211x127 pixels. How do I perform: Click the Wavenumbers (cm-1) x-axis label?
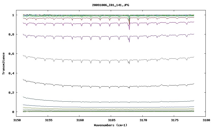tap(111, 125)
